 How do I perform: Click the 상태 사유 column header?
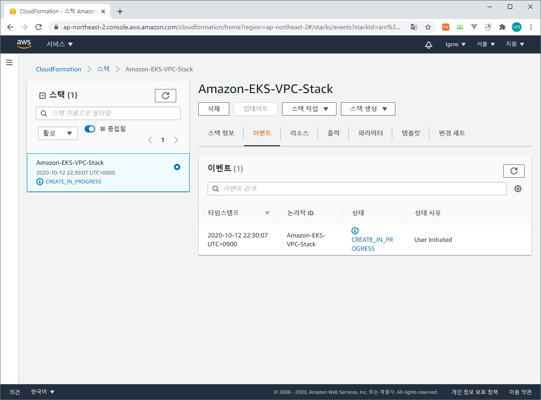[x=428, y=213]
